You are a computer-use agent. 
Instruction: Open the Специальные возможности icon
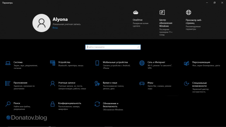186,84
